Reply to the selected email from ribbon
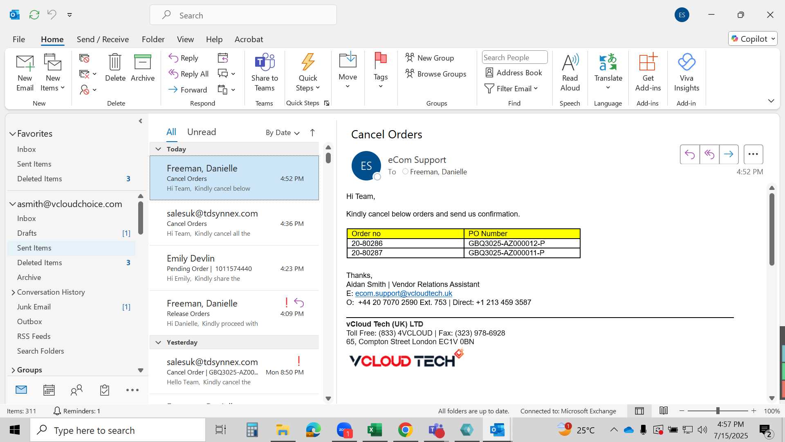 [184, 58]
